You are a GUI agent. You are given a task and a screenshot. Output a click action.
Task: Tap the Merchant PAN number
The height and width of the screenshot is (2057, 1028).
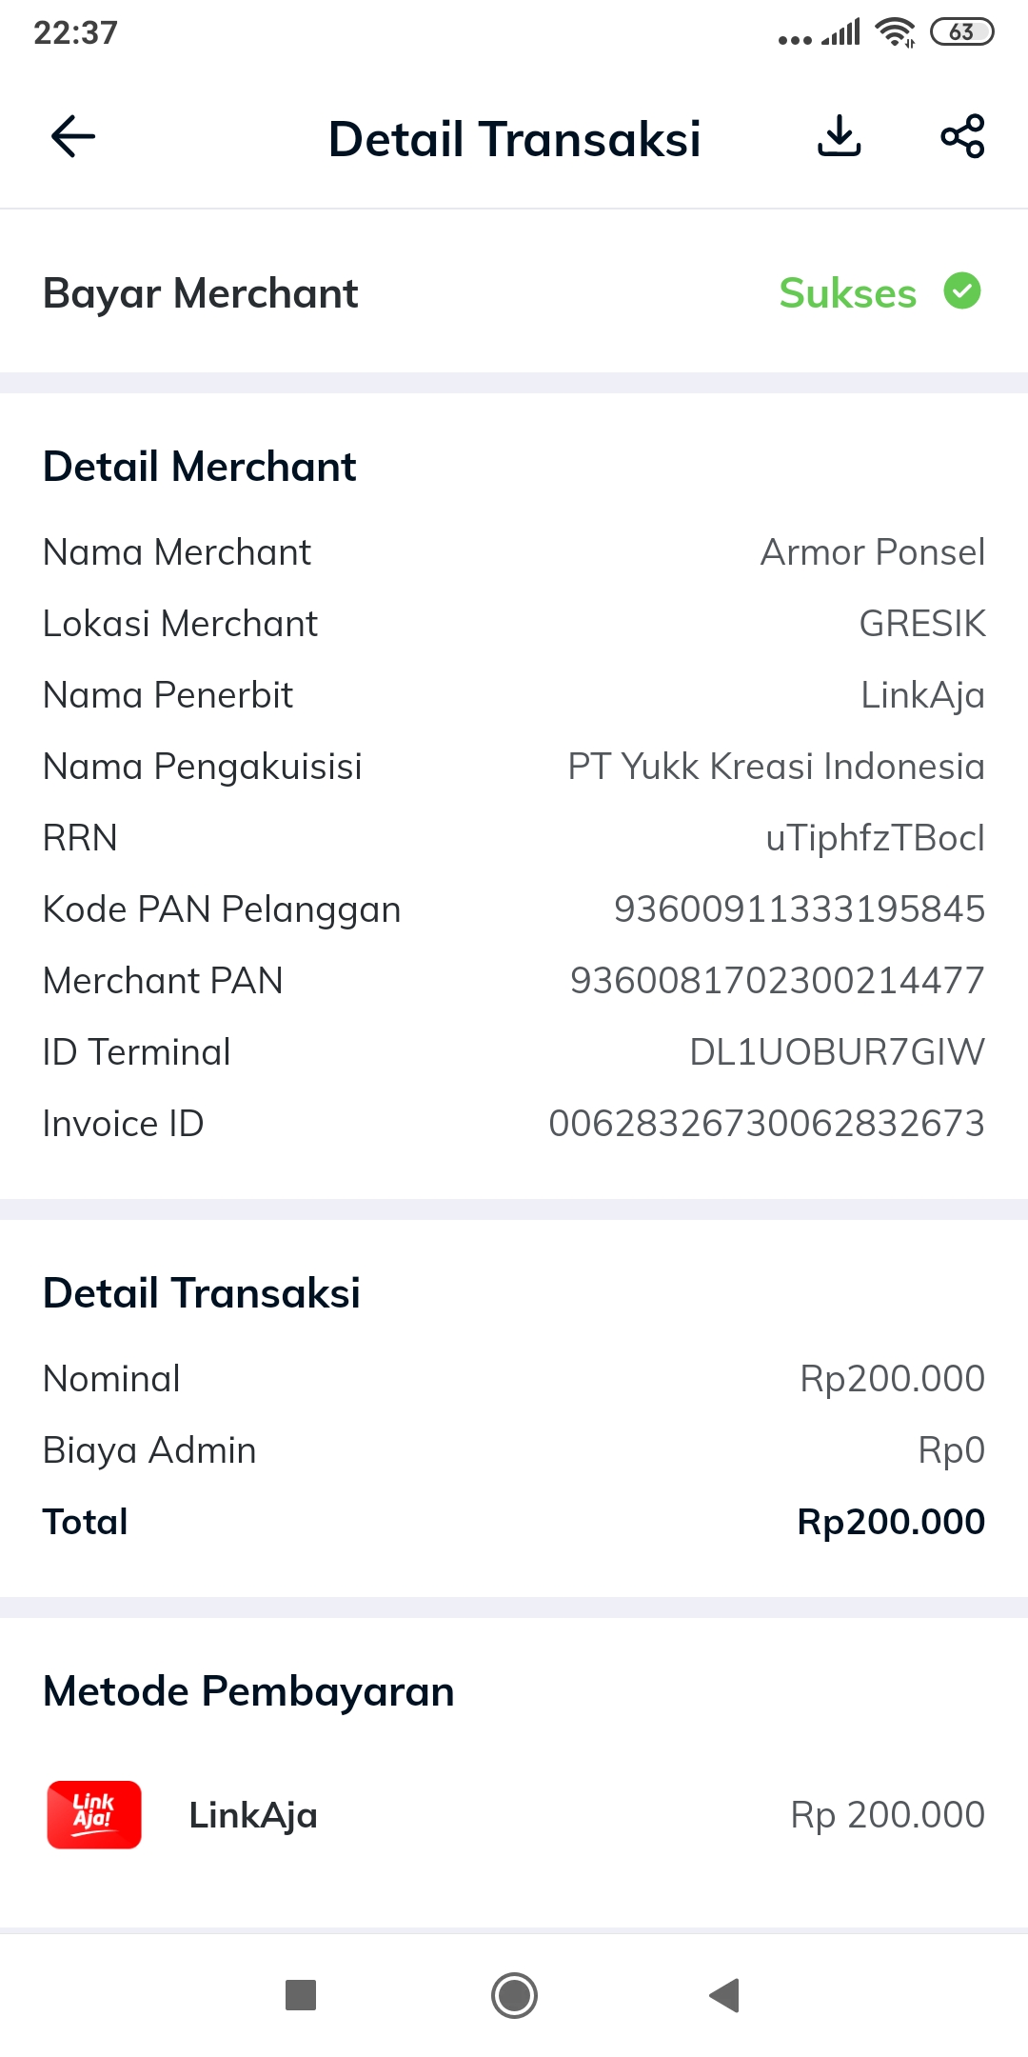point(777,981)
